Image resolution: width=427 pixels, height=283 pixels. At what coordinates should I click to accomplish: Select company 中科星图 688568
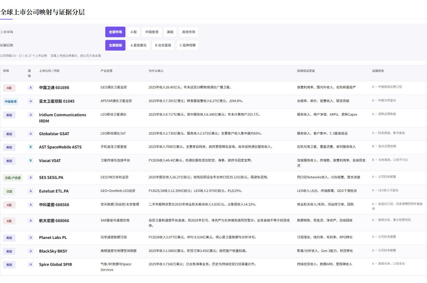pyautogui.click(x=54, y=205)
